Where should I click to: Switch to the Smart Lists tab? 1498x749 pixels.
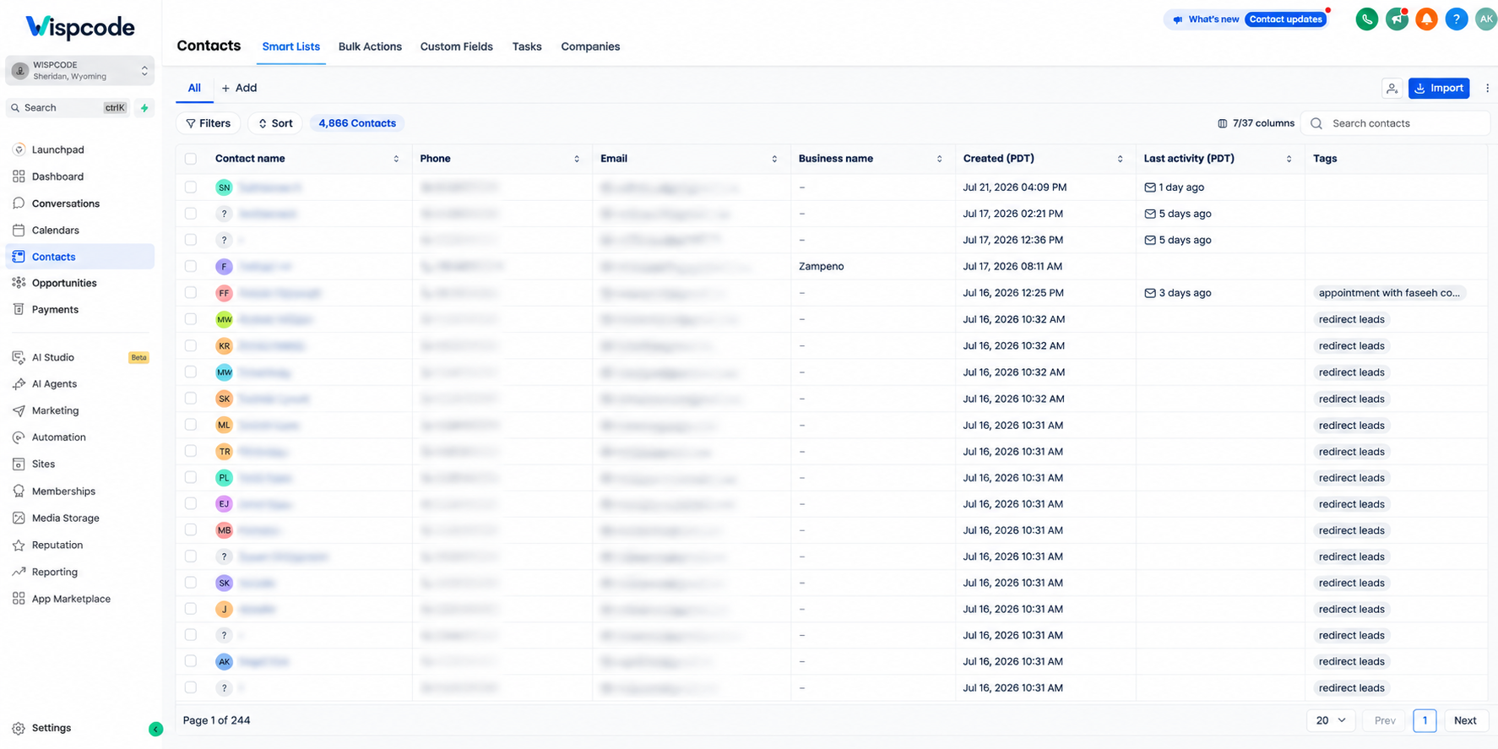pos(290,46)
